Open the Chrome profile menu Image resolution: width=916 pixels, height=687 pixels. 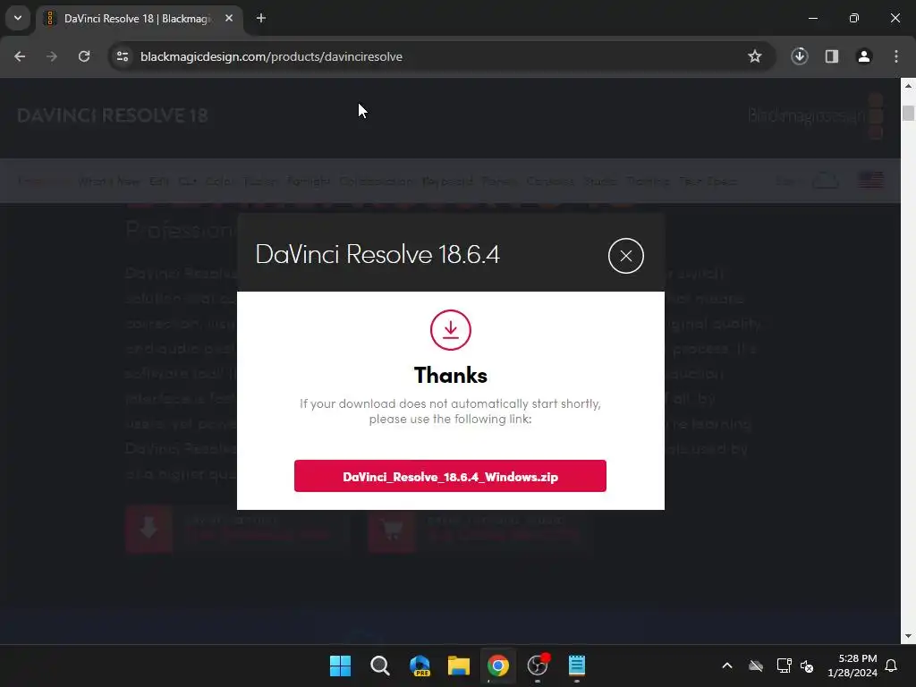[864, 56]
